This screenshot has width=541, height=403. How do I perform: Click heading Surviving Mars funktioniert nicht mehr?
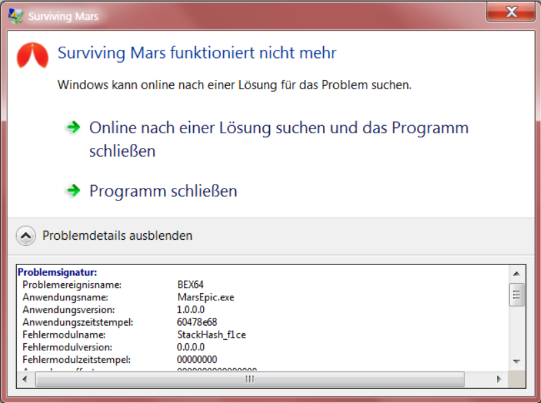197,53
